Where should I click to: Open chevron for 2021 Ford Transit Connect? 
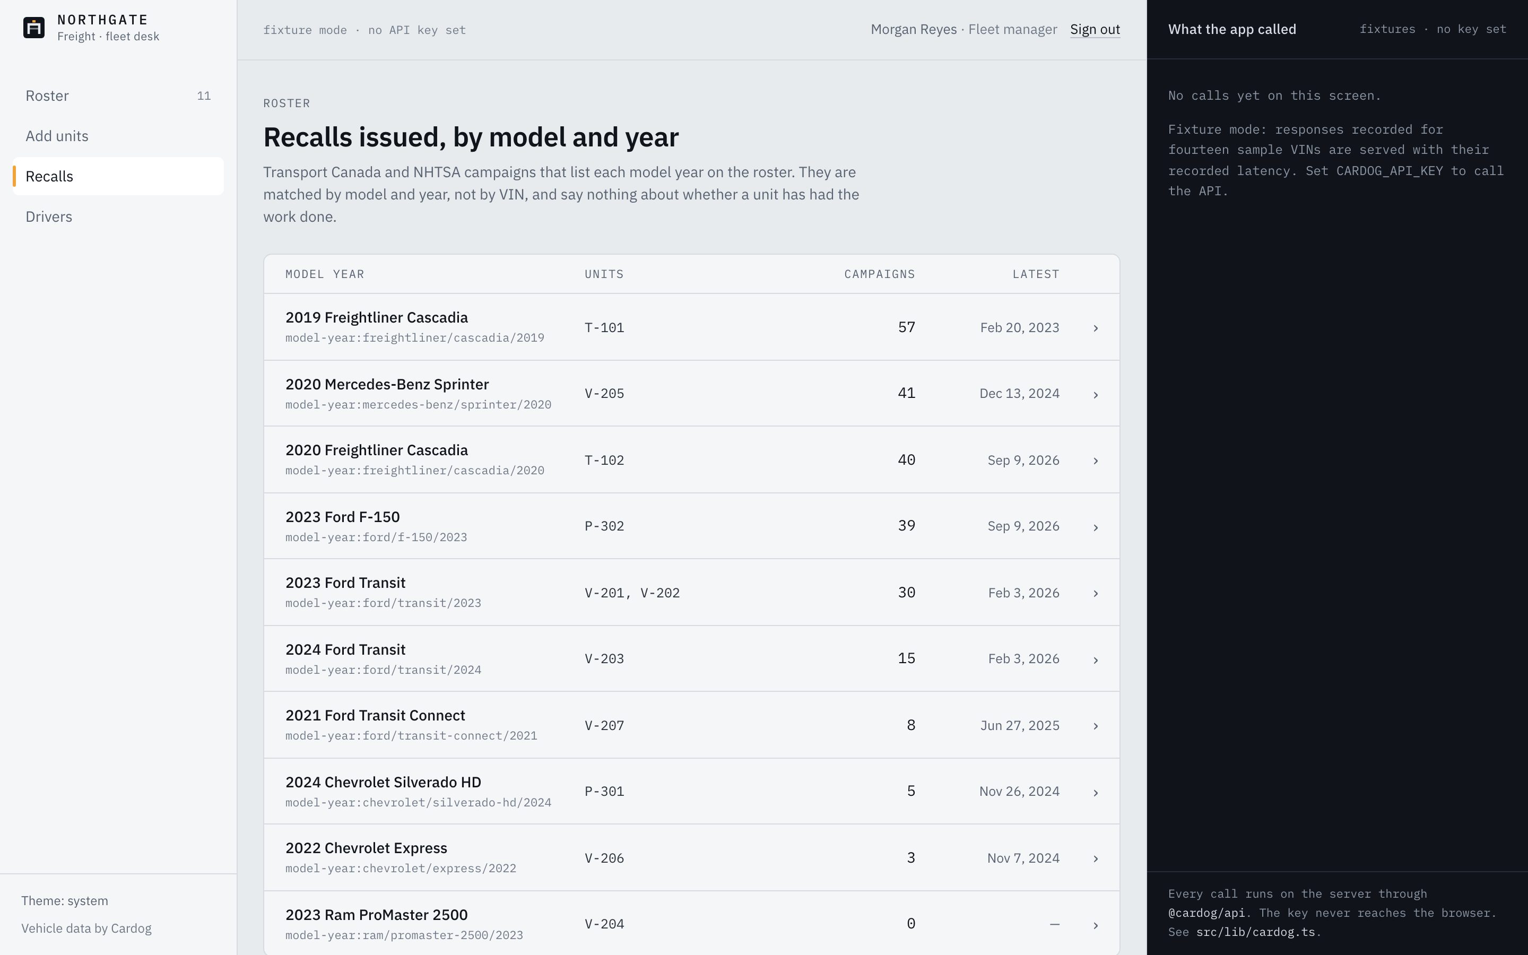[1096, 726]
